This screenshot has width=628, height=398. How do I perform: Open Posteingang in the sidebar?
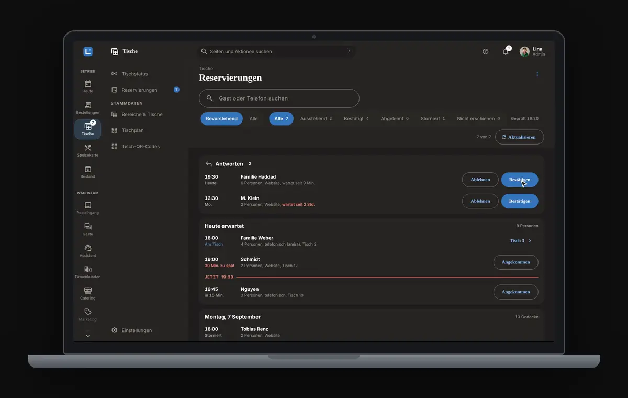[x=88, y=208]
